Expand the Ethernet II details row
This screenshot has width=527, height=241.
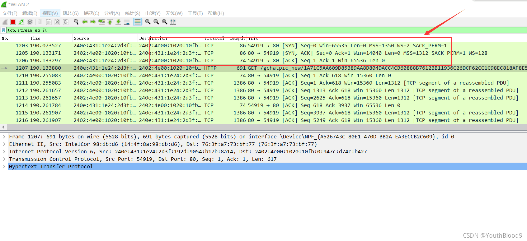(4, 144)
